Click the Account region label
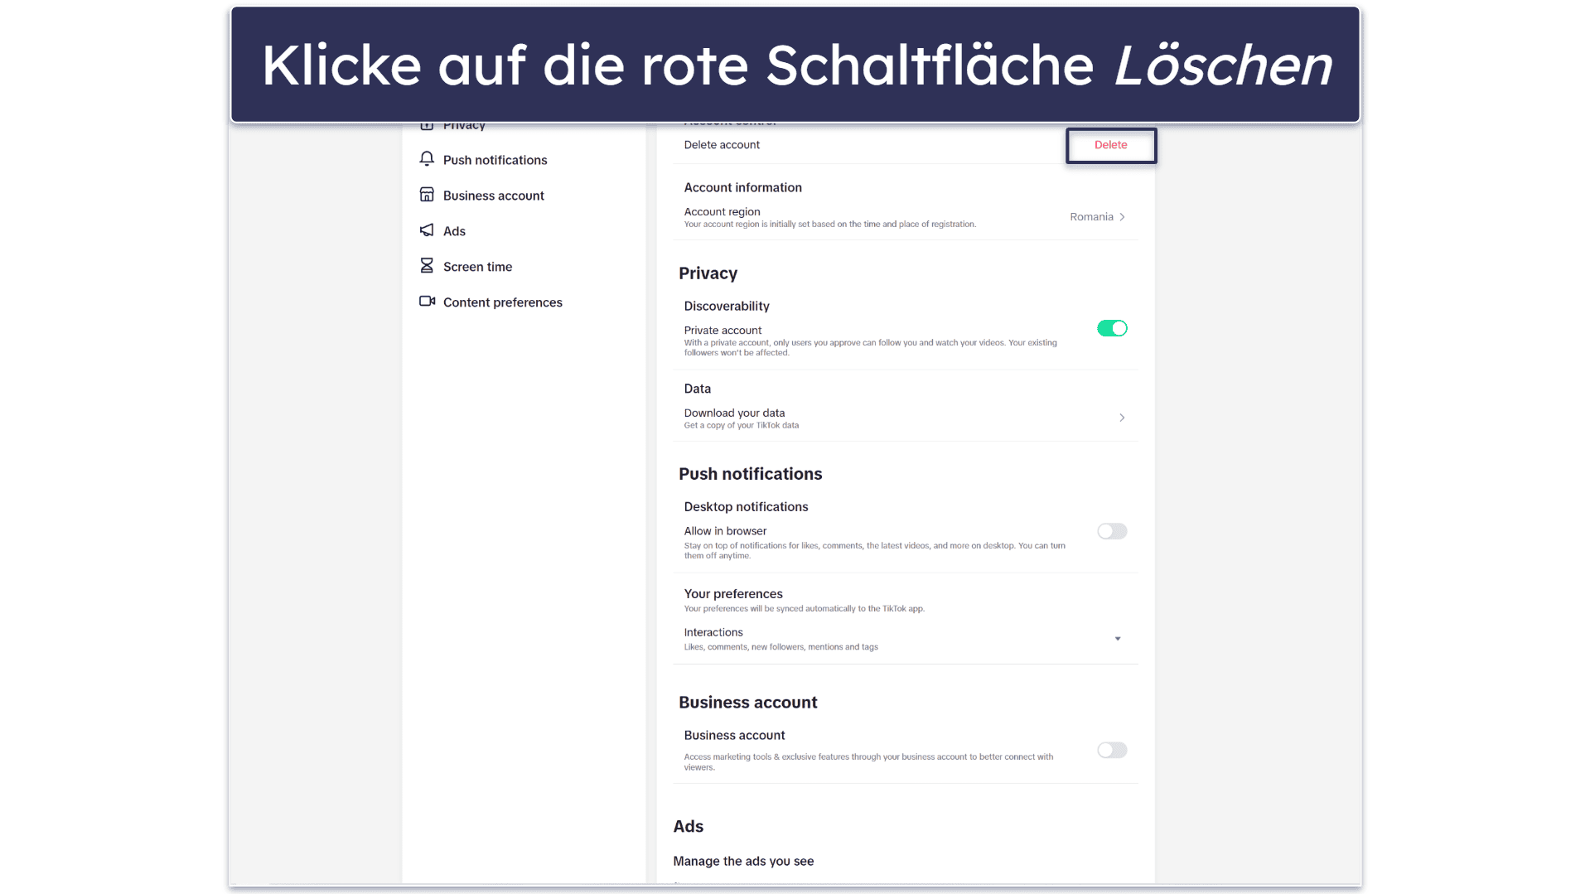This screenshot has height=894, width=1590. tap(722, 212)
